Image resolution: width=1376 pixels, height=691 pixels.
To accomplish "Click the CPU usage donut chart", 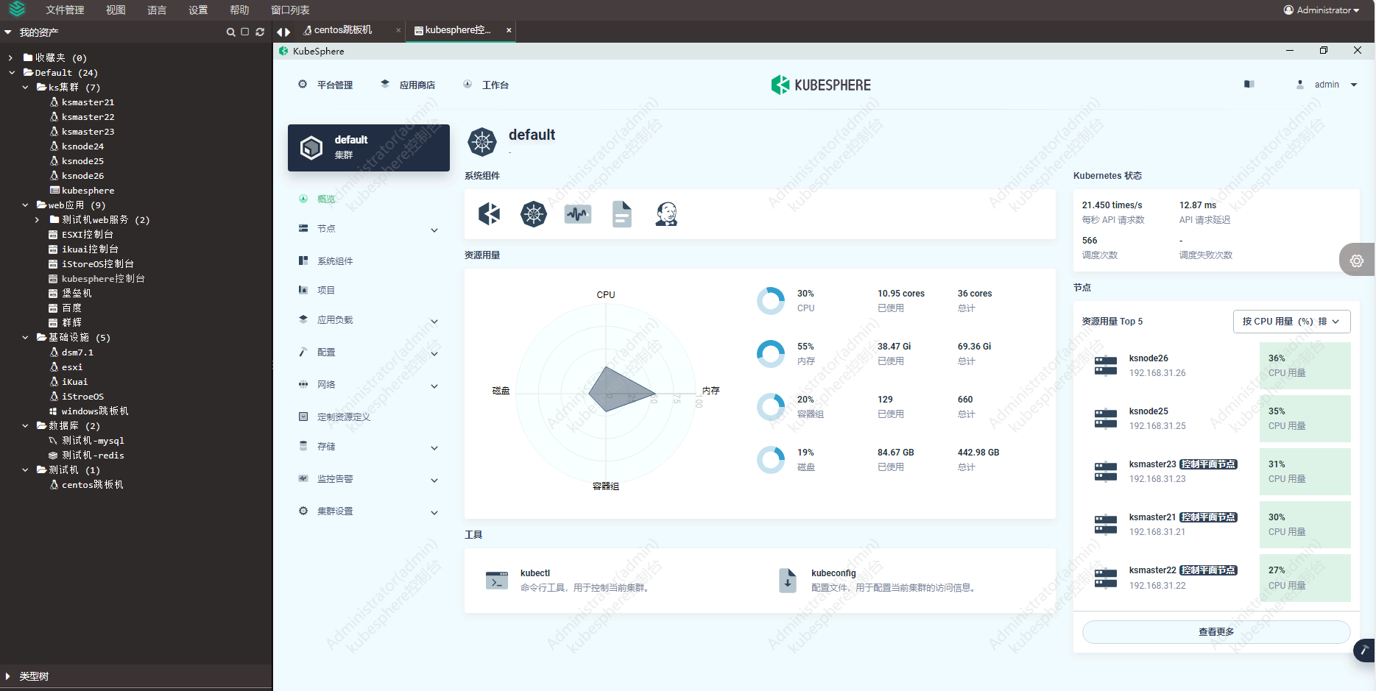I will point(771,301).
